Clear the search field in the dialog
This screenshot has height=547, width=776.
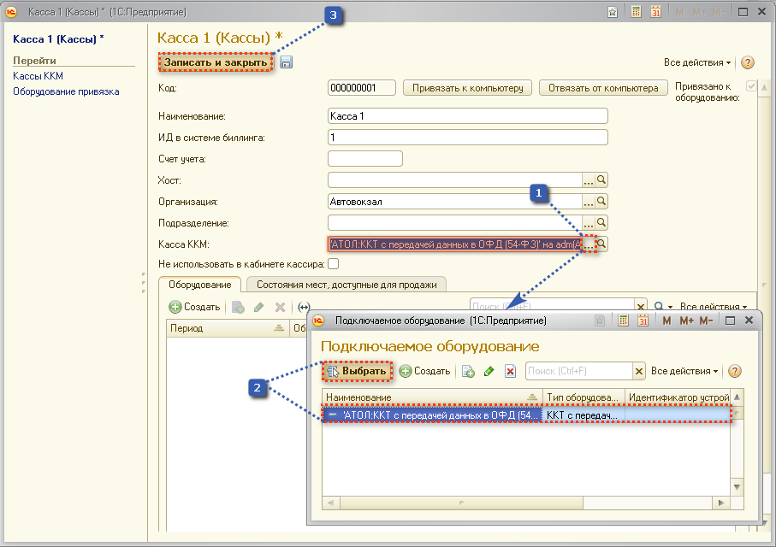pos(638,371)
